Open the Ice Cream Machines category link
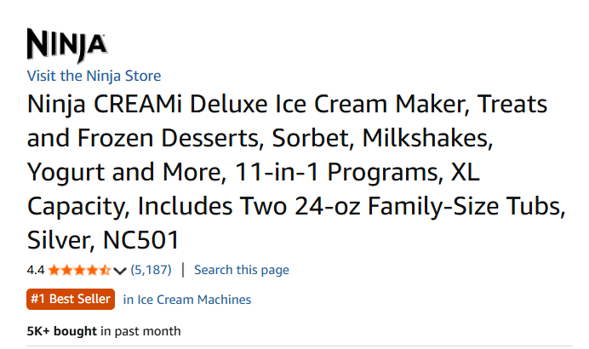The image size is (589, 349). 187,300
